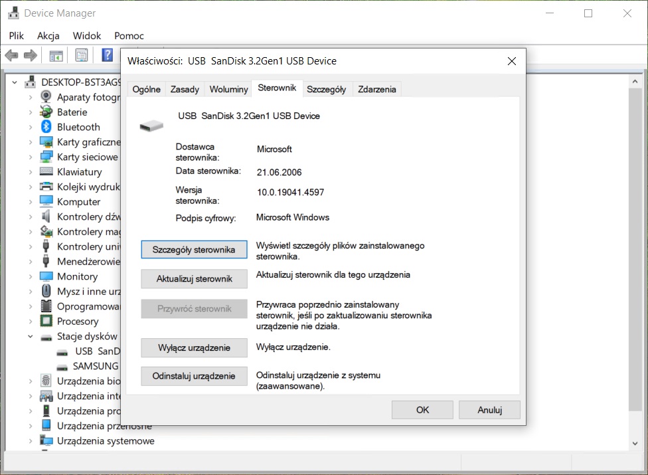Viewport: 648px width, 475px height.
Task: Select the Urządzenia przenośne tree item
Action: point(104,426)
